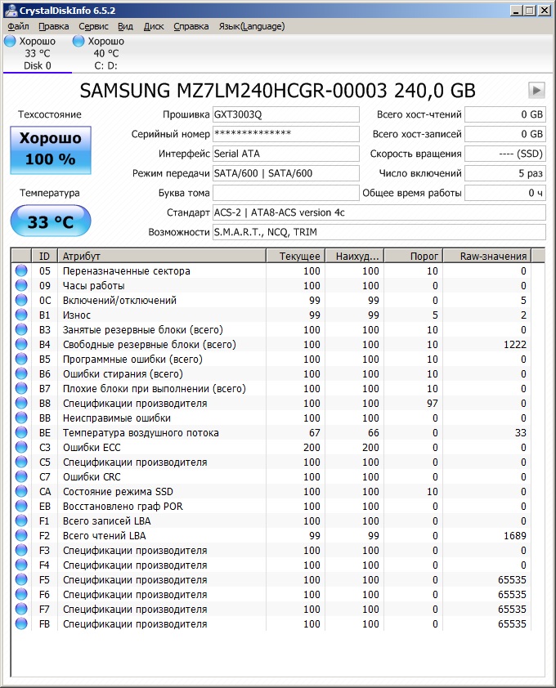This screenshot has width=556, height=688.
Task: Open the Язык(Language) menu
Action: point(252,26)
